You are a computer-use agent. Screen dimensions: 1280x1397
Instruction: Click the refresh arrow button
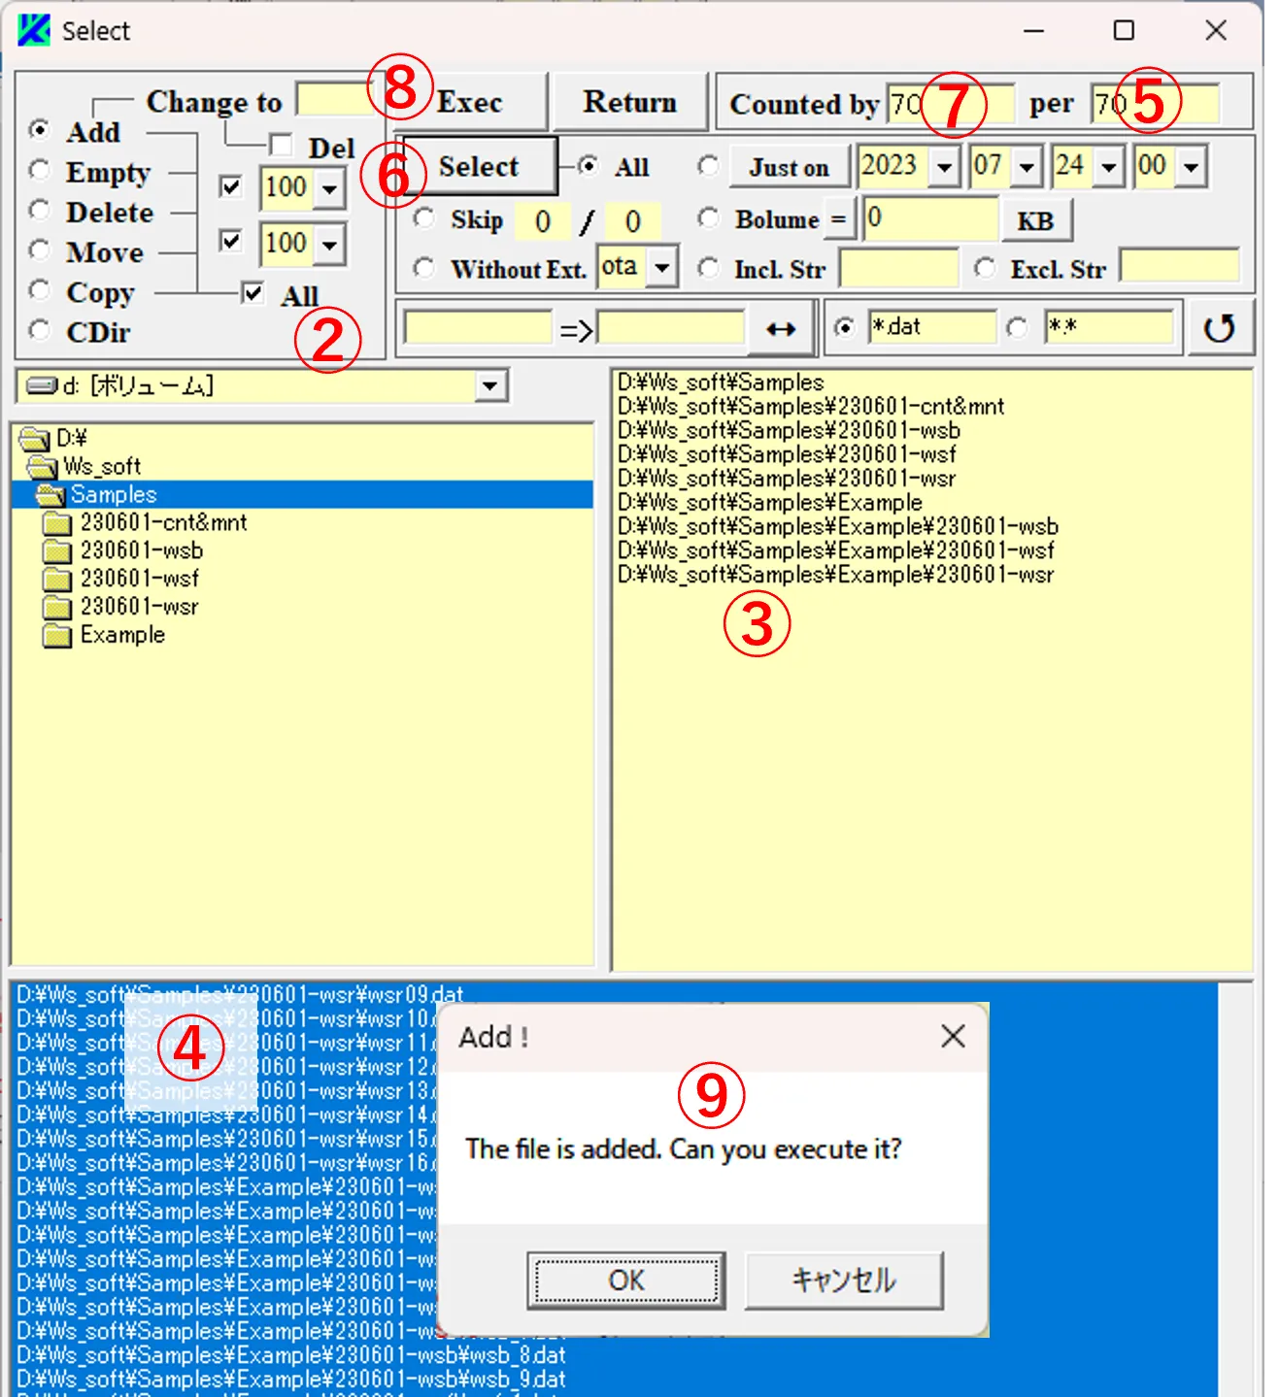(x=1219, y=328)
